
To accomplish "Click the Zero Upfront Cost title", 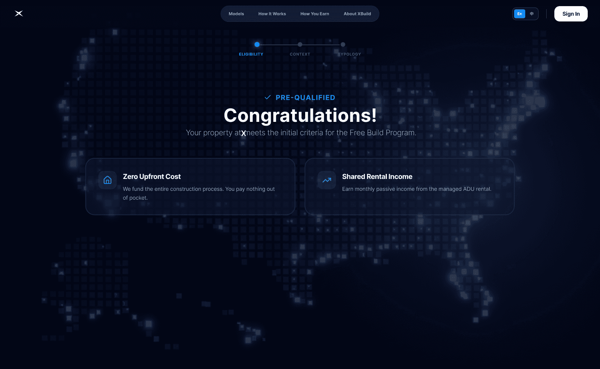I will [152, 177].
